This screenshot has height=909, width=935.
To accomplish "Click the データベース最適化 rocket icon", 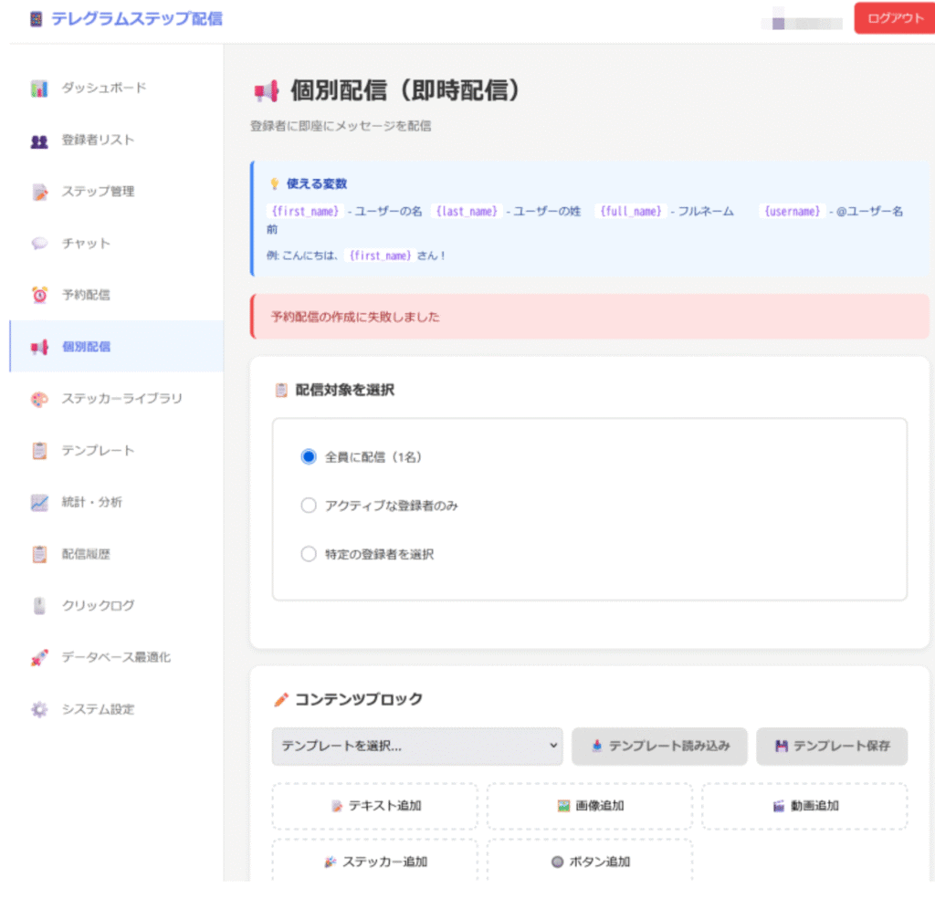I will tap(39, 658).
